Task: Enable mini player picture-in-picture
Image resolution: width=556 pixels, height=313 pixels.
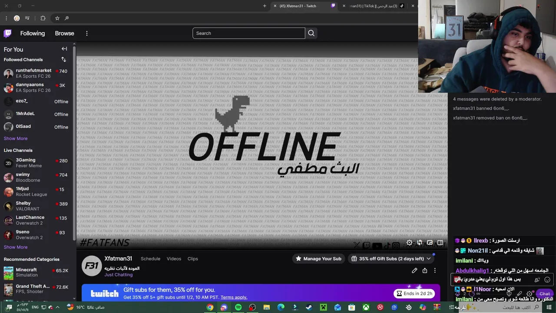Action: click(430, 243)
